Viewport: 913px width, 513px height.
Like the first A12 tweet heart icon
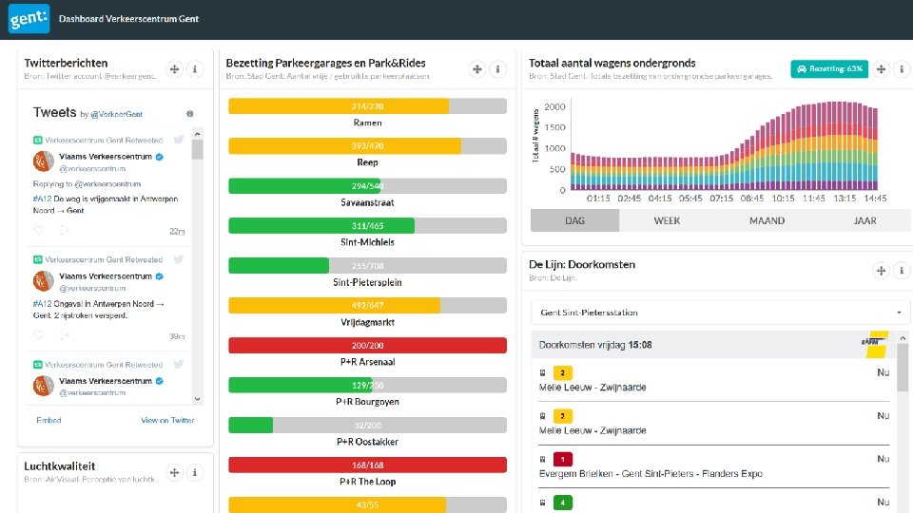[38, 230]
